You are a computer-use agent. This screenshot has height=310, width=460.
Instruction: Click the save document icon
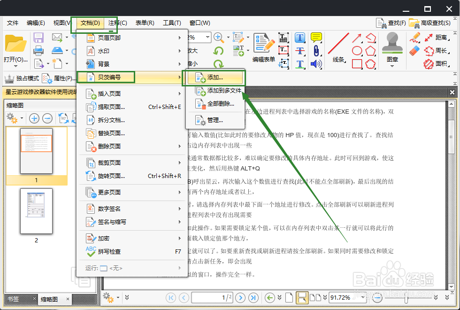pyautogui.click(x=38, y=37)
